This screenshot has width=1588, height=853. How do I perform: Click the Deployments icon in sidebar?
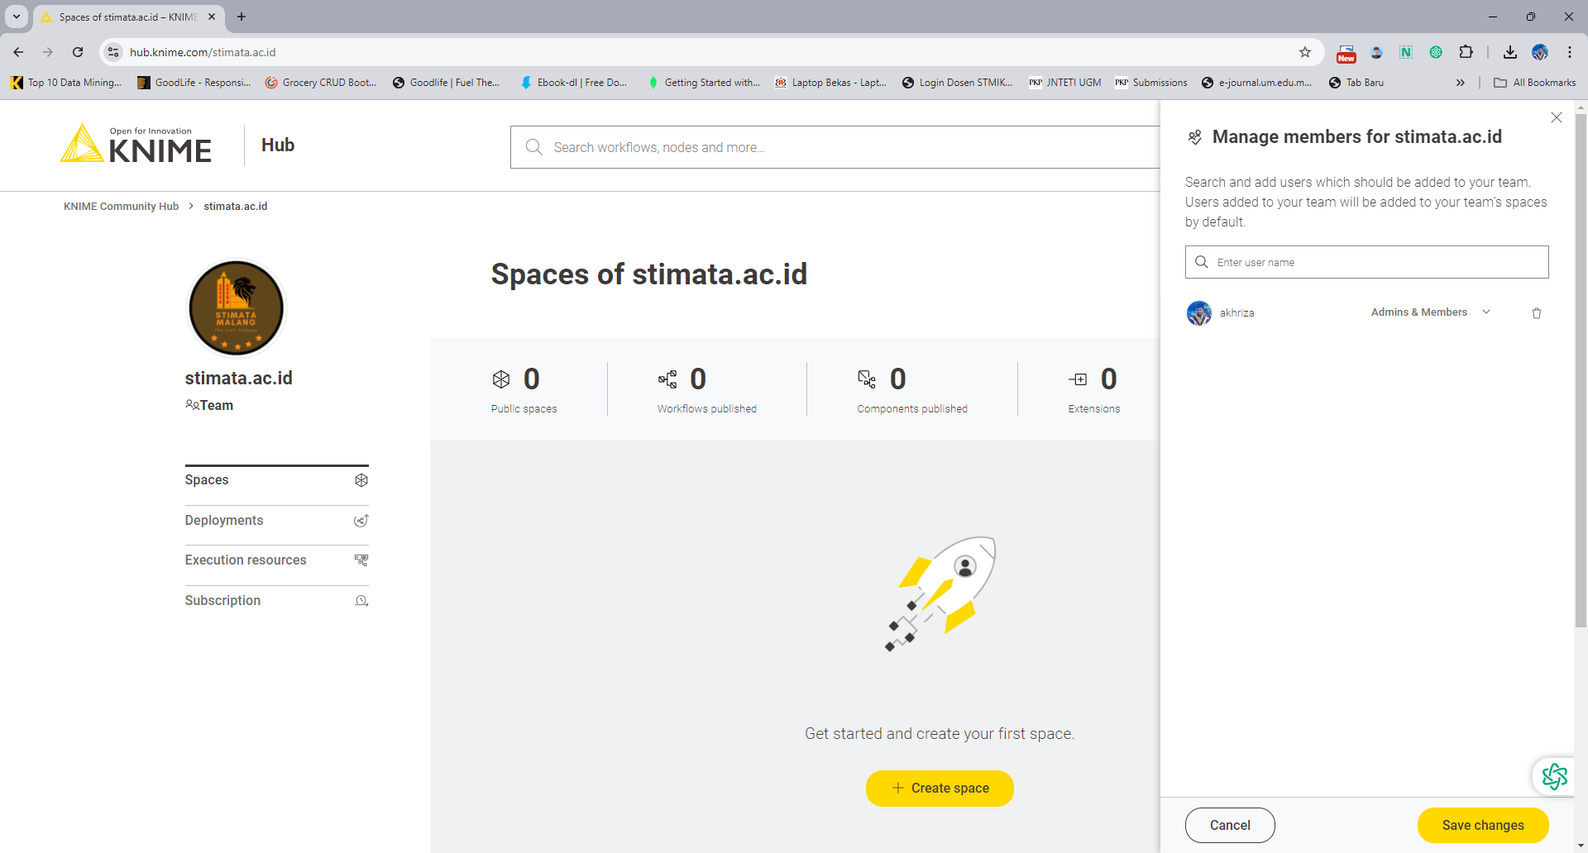pyautogui.click(x=361, y=521)
